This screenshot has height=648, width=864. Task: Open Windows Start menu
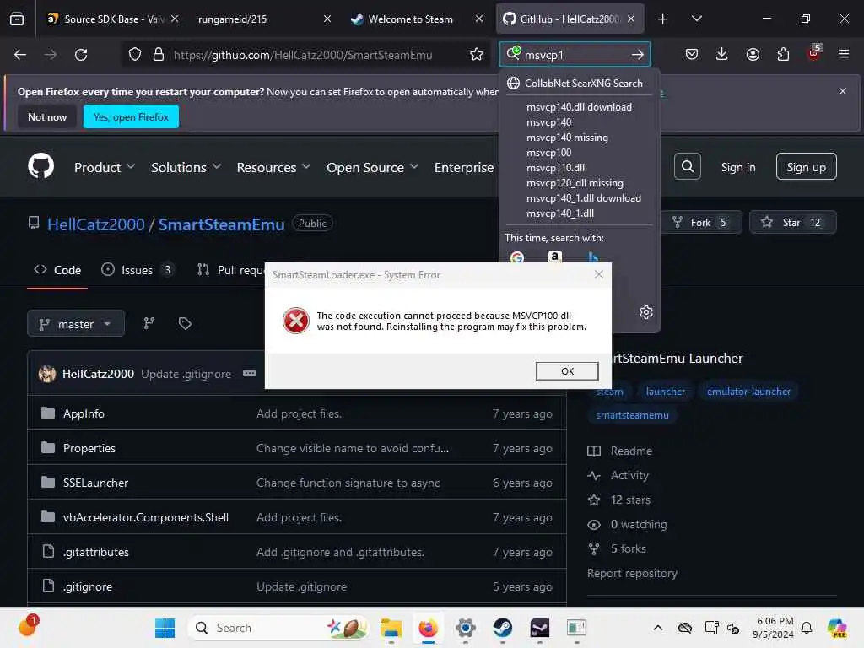[x=165, y=628]
